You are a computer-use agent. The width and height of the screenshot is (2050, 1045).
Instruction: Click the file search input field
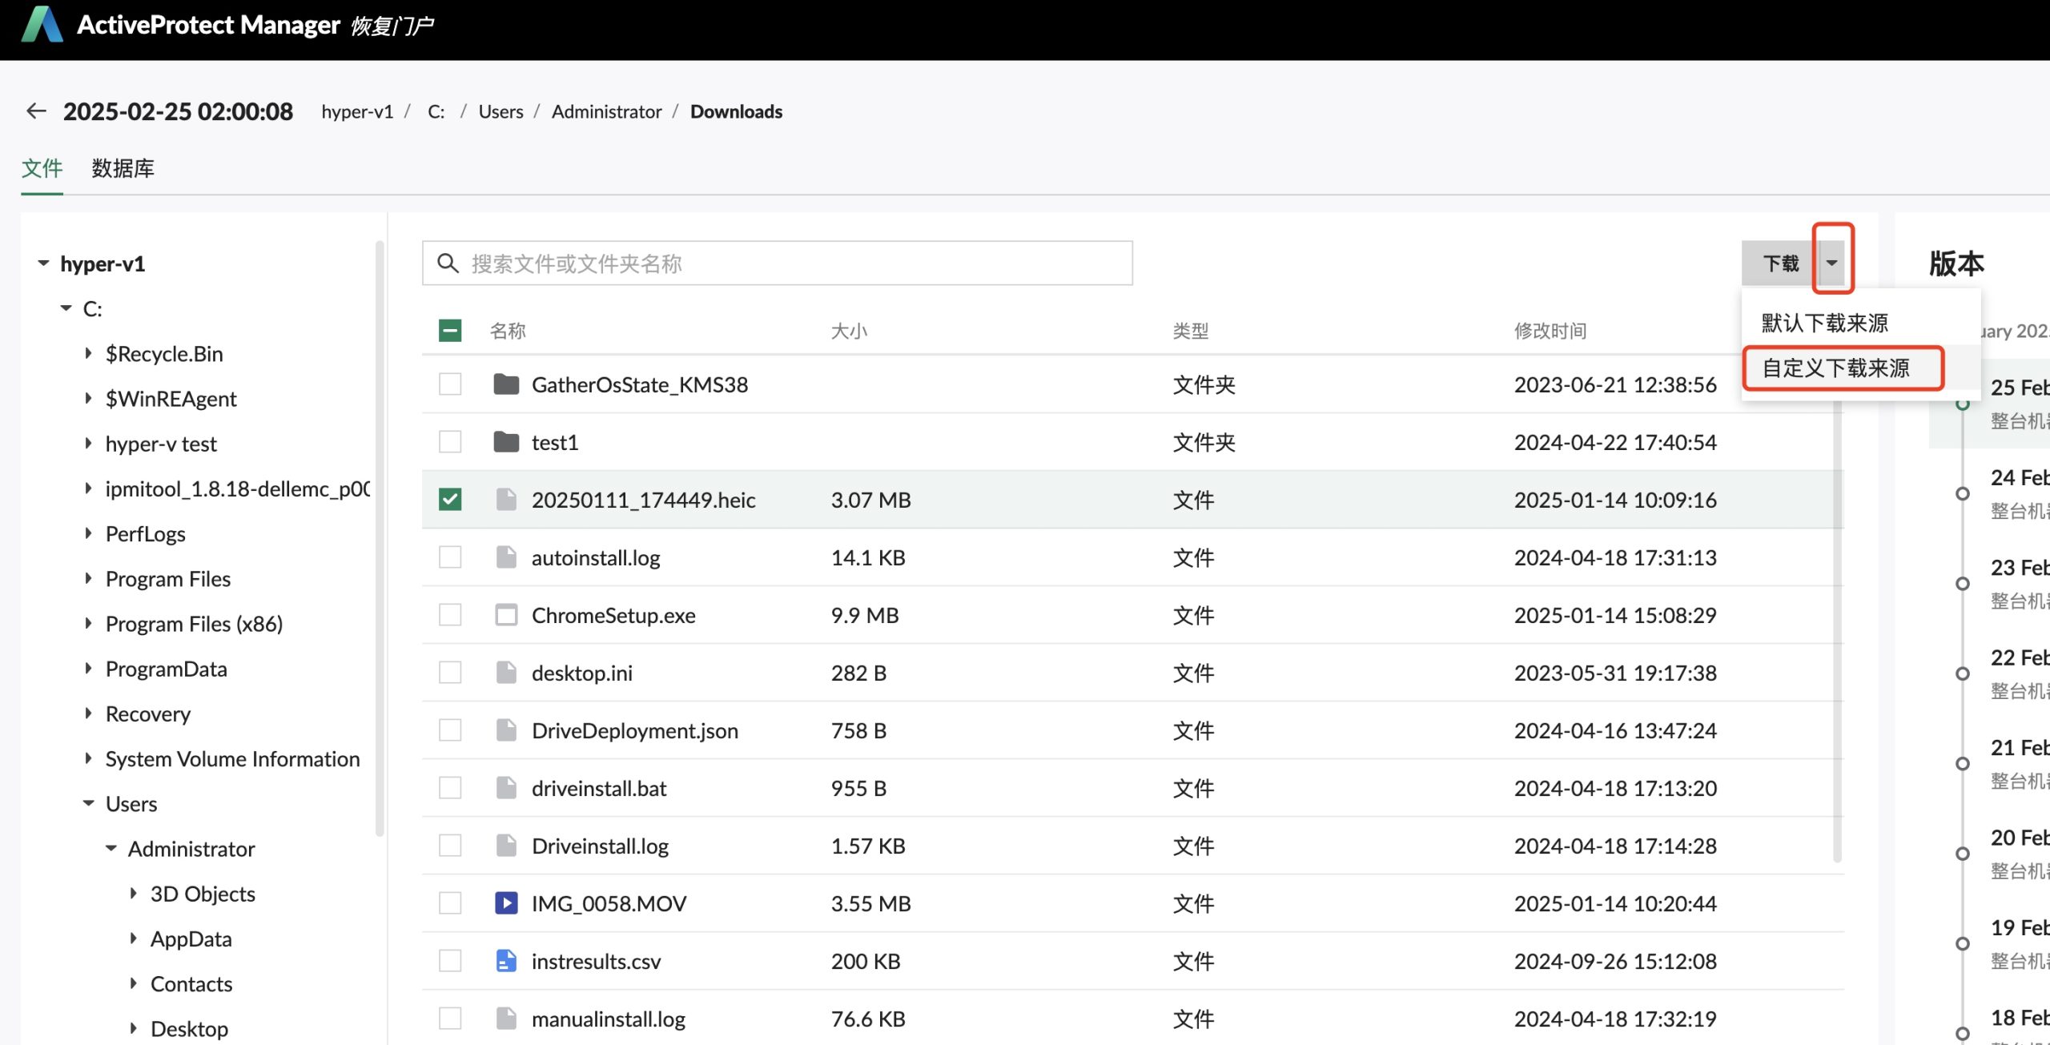pos(778,263)
